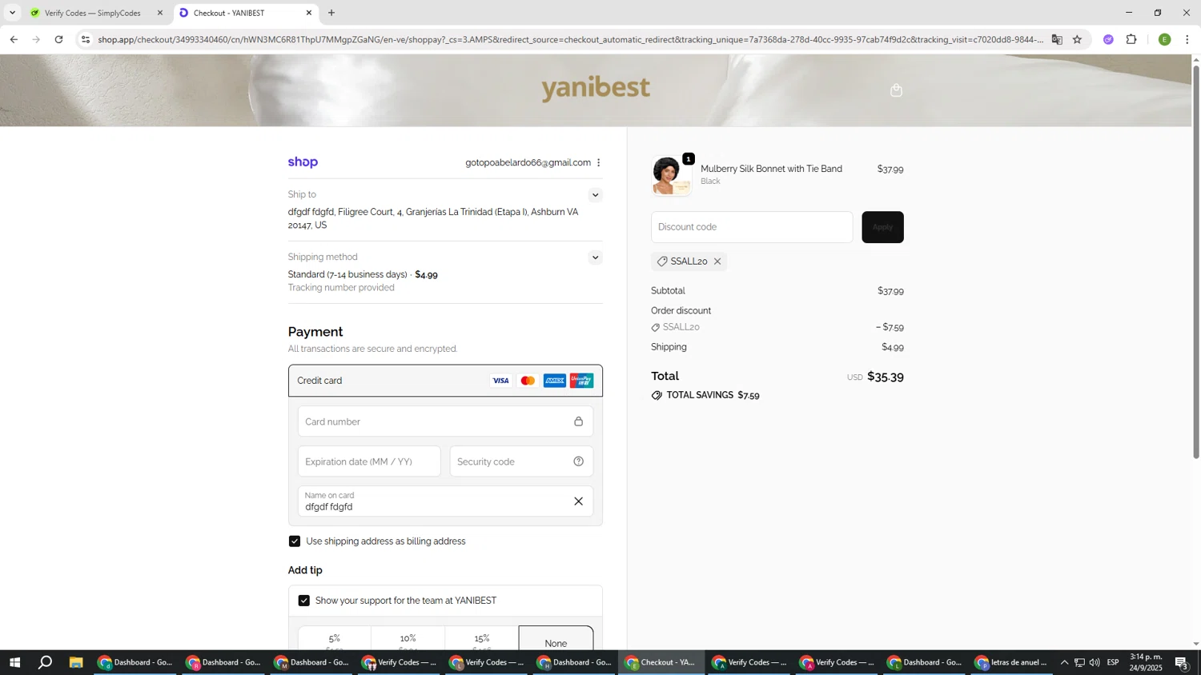Open the ESP language indicator
This screenshot has height=675, width=1201.
pyautogui.click(x=1113, y=662)
